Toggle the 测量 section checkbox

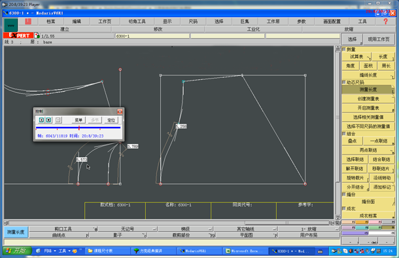tap(344, 49)
